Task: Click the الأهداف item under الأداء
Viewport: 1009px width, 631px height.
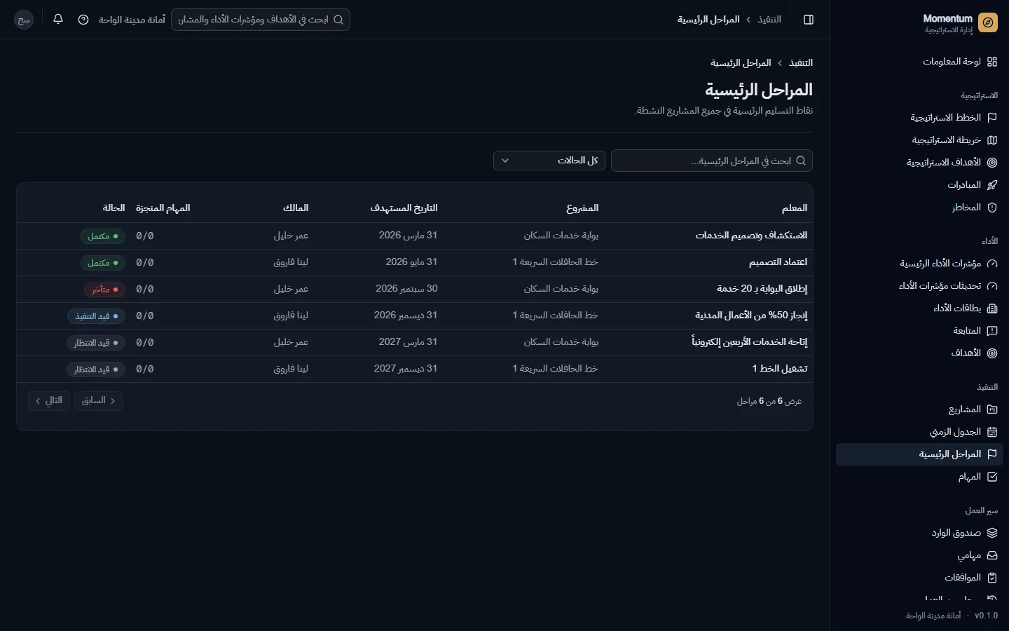Action: 920,353
